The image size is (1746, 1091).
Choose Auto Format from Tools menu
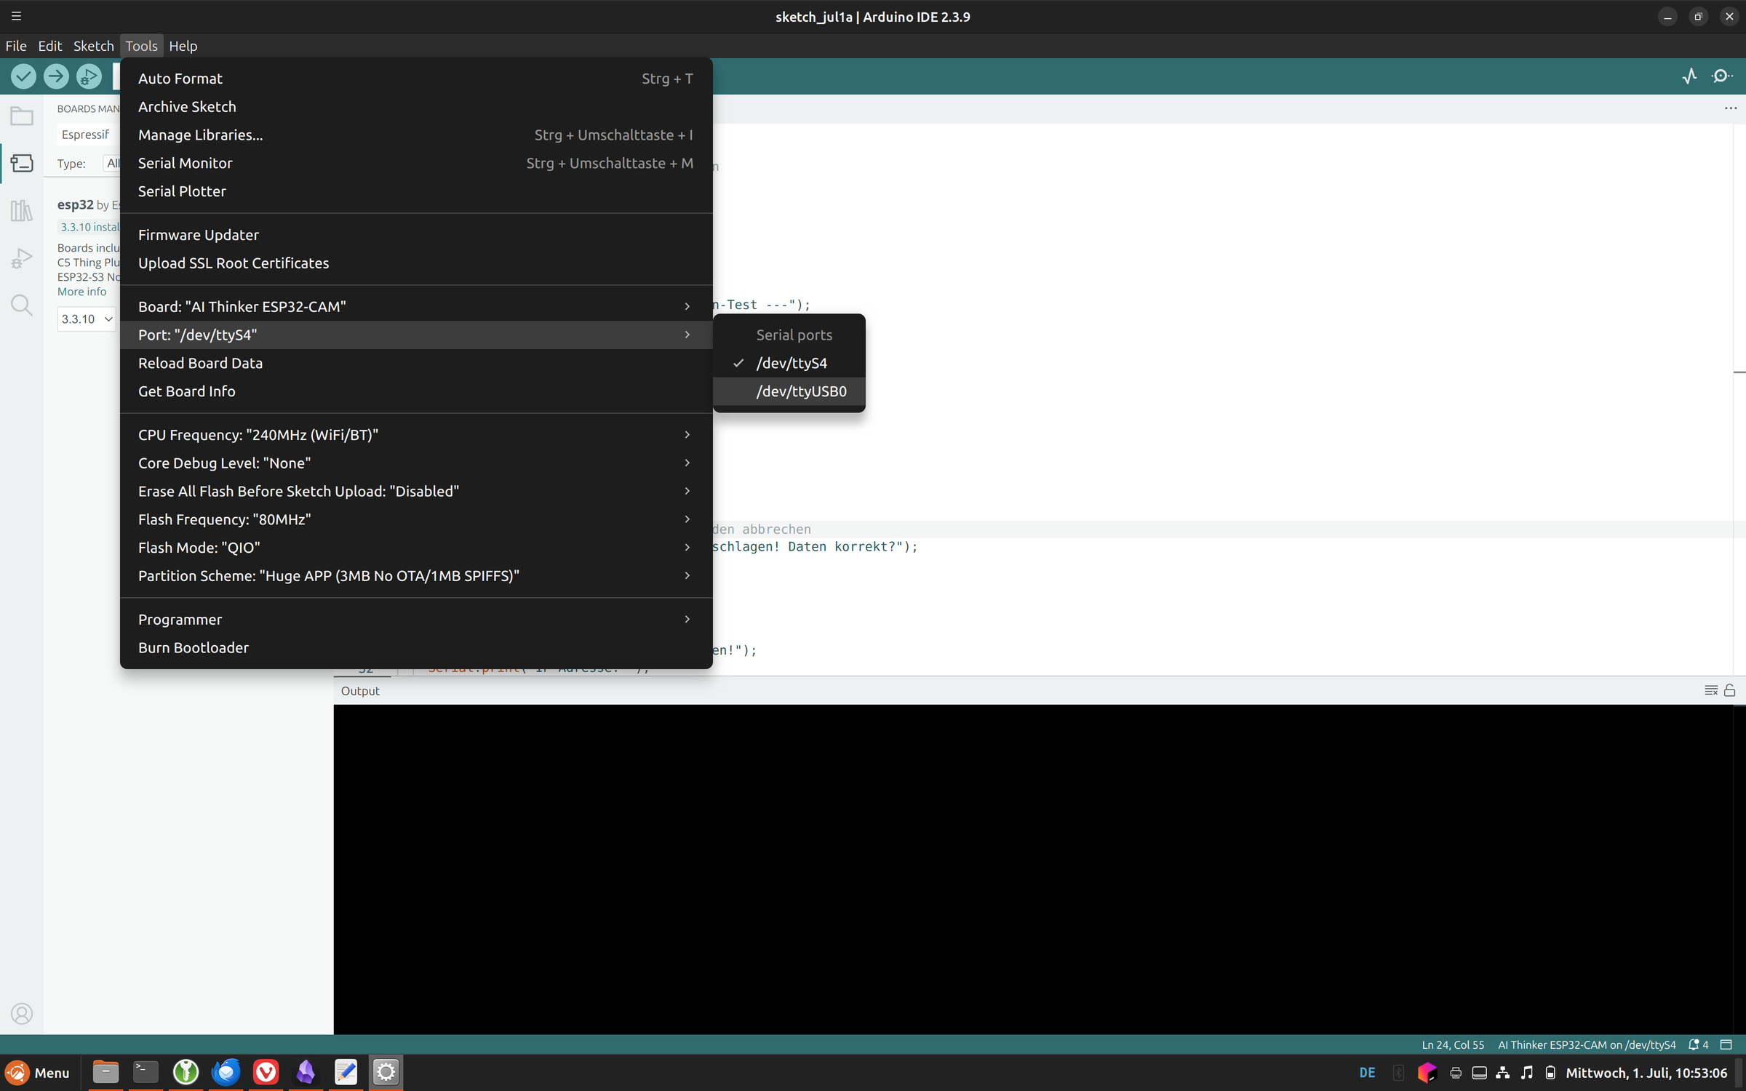[416, 79]
